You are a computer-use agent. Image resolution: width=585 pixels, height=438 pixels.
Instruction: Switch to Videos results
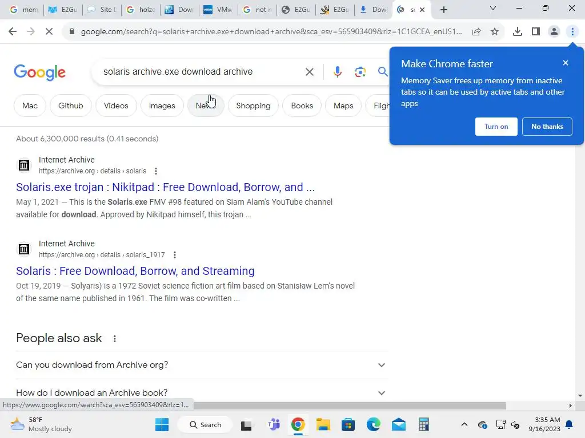[116, 106]
